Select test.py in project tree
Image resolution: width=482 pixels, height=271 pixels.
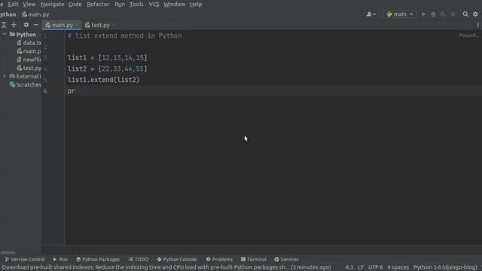pos(29,68)
